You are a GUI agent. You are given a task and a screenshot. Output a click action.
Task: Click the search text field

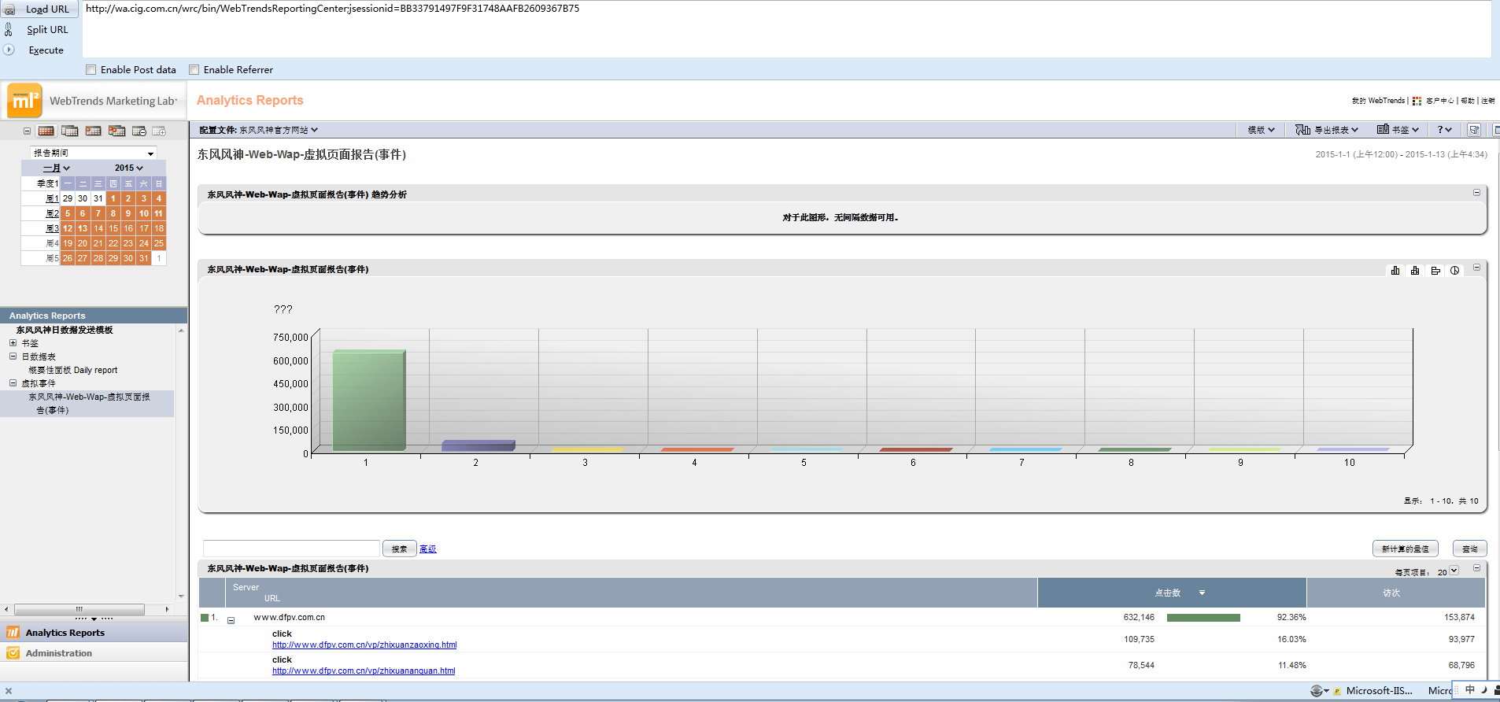291,549
